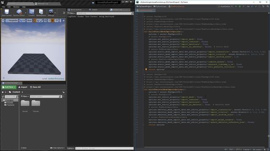This screenshot has height=151, width=270.
Task: Open the Perspective view mode dropdown
Action: (x=12, y=21)
